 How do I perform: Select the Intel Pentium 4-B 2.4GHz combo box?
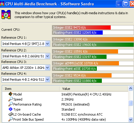[x=26, y=80]
